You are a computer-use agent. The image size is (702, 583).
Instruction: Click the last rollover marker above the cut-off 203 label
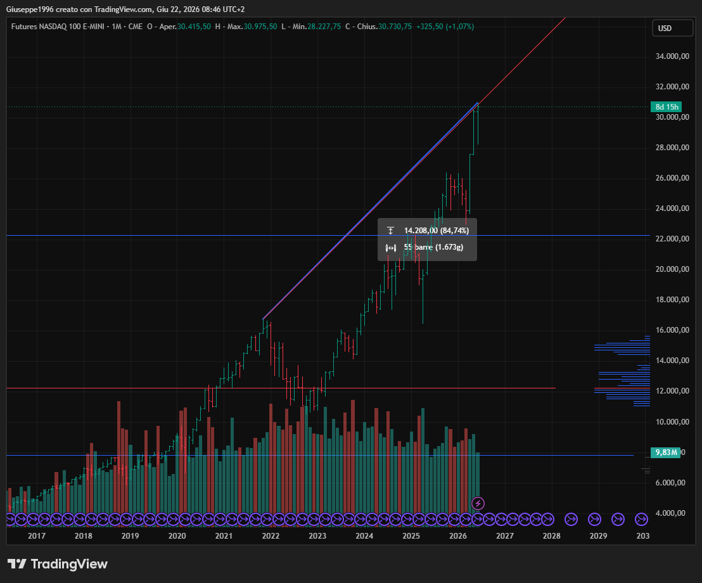[642, 520]
